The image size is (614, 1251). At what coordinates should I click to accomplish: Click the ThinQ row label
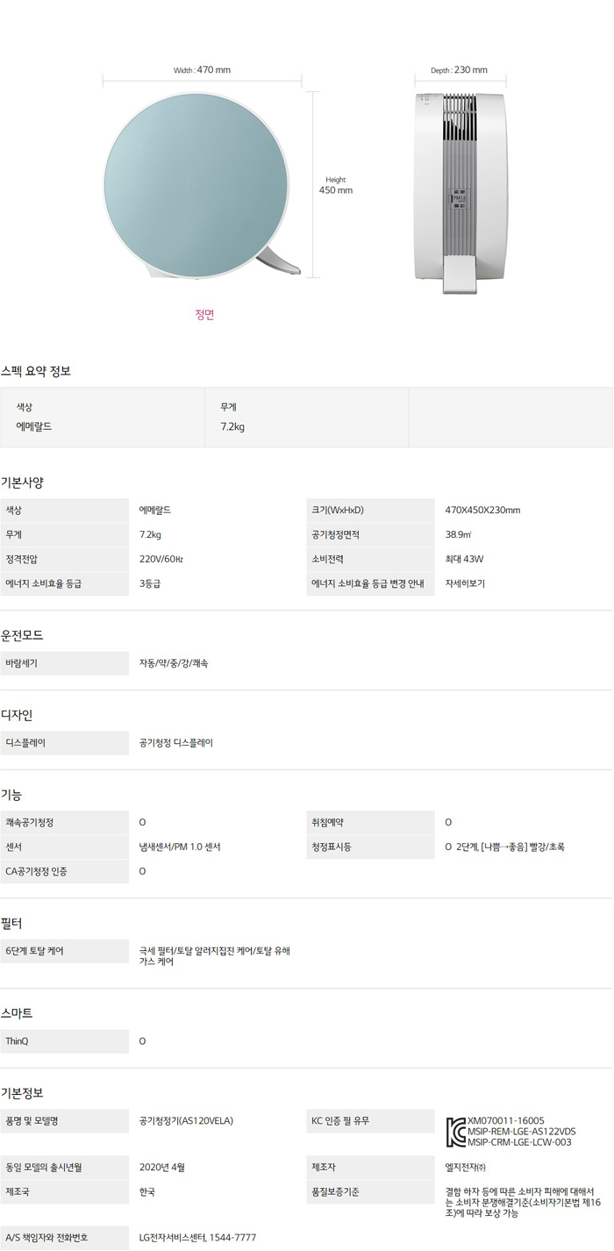(18, 1041)
